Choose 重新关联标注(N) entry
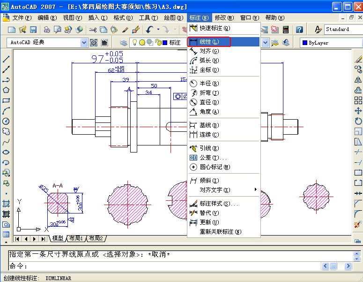Viewport: 363px width, 282px height. pos(223,232)
